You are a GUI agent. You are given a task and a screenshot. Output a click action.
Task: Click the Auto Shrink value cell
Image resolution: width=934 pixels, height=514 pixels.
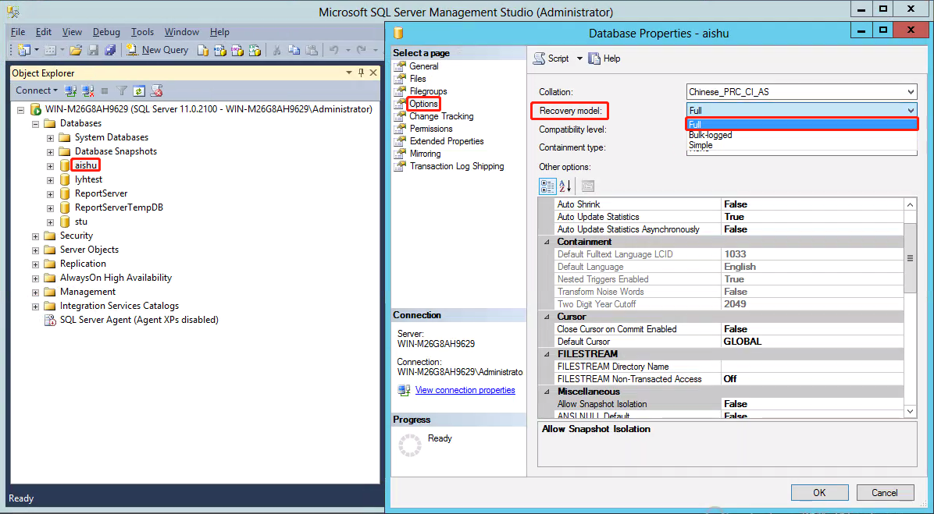[x=812, y=204]
